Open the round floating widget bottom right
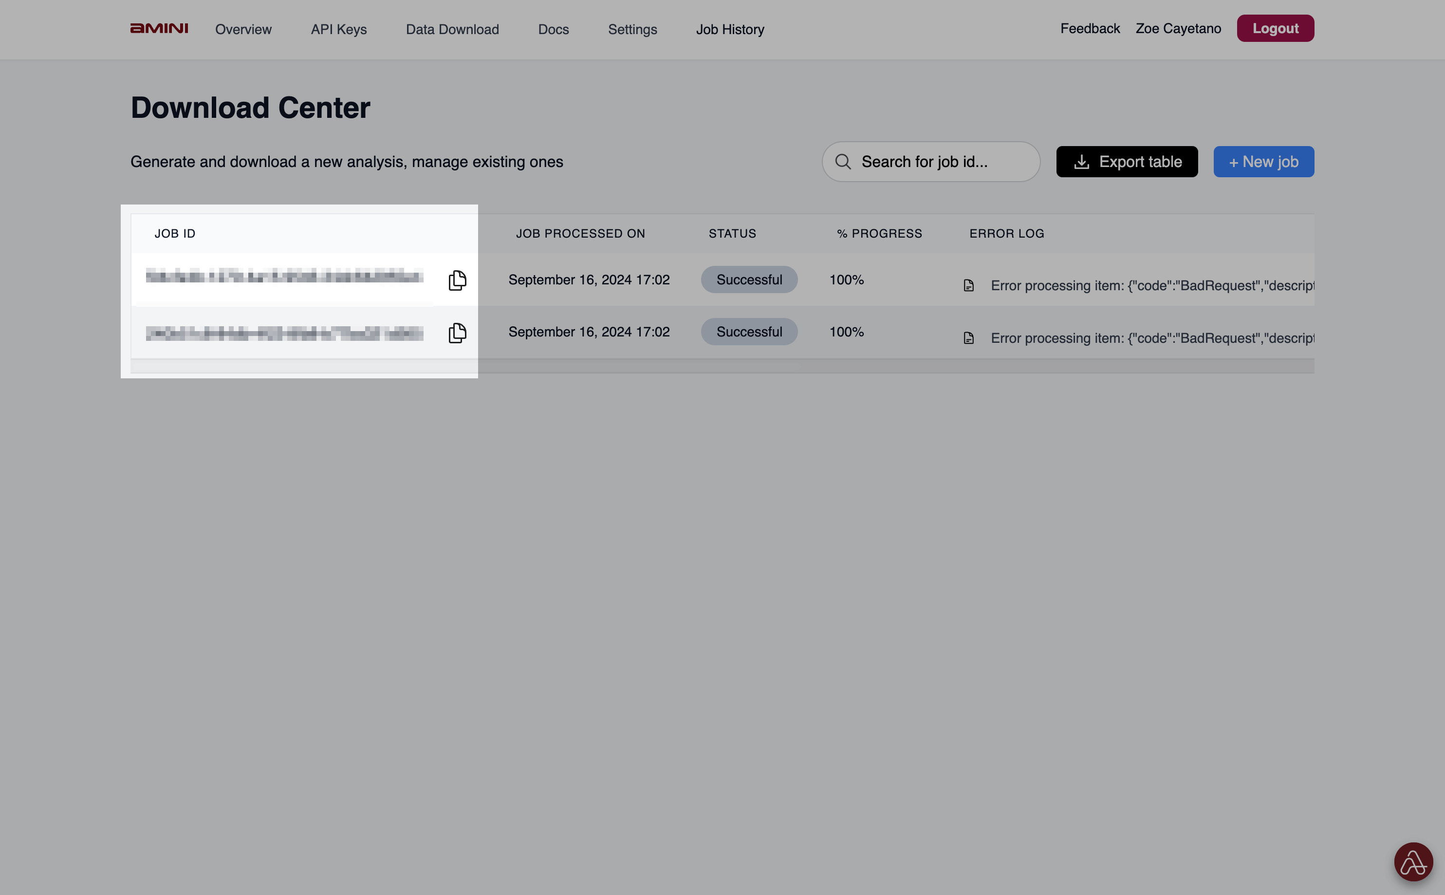1445x895 pixels. pyautogui.click(x=1413, y=862)
